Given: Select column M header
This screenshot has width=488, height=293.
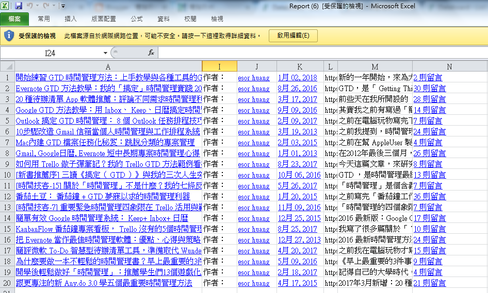Looking at the screenshot, I should tap(375, 66).
